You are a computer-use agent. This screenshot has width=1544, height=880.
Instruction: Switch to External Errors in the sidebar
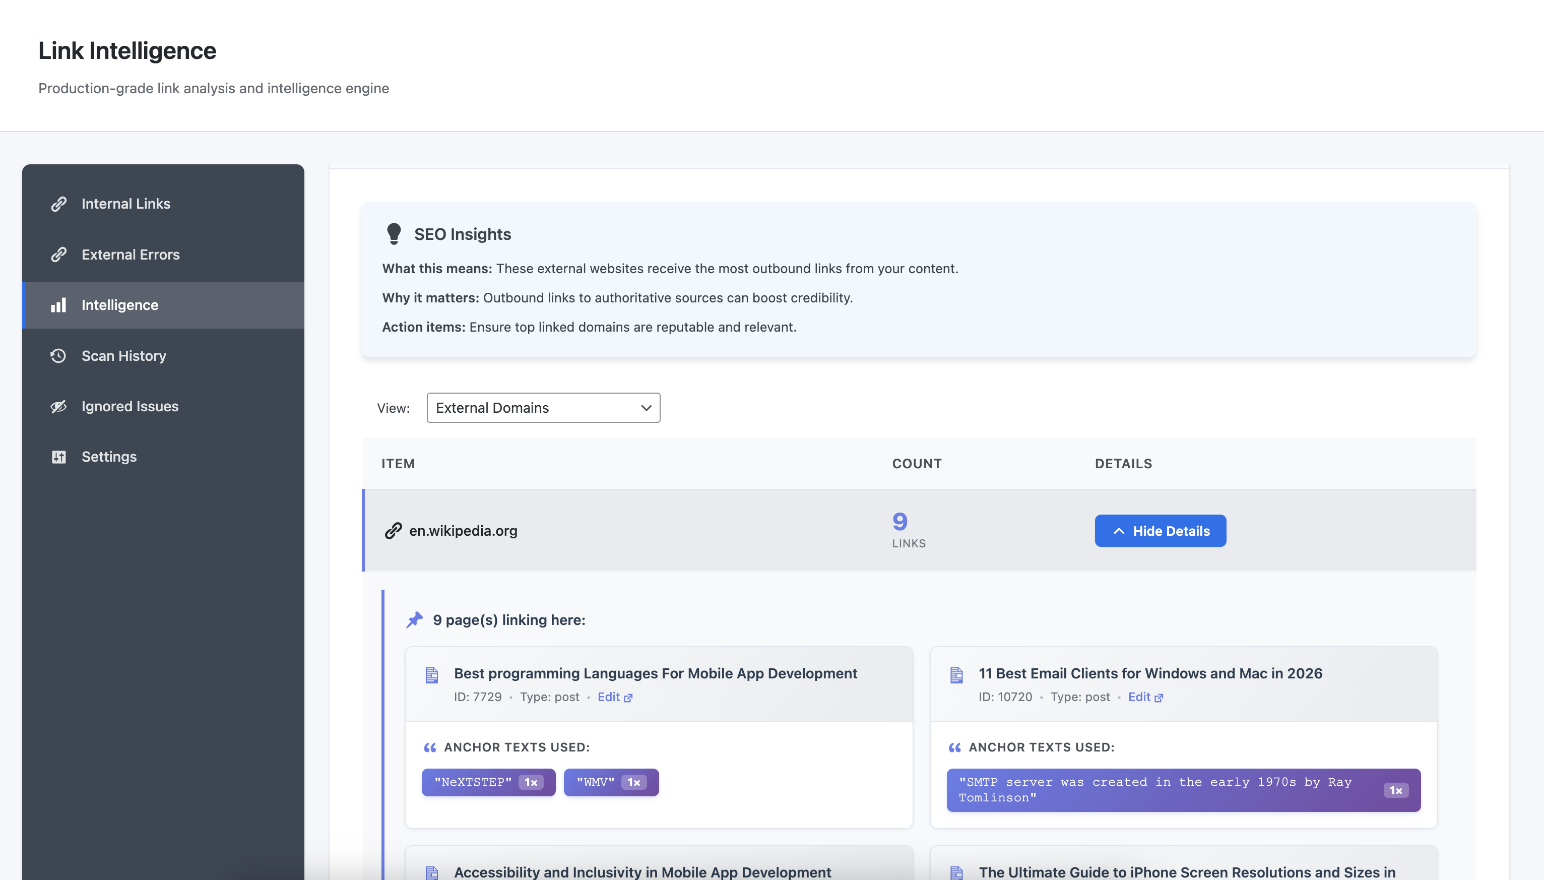coord(130,255)
